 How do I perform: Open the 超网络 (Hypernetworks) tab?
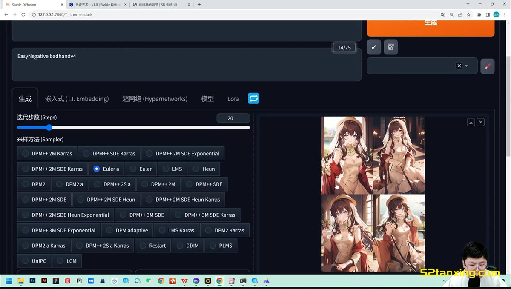[155, 99]
